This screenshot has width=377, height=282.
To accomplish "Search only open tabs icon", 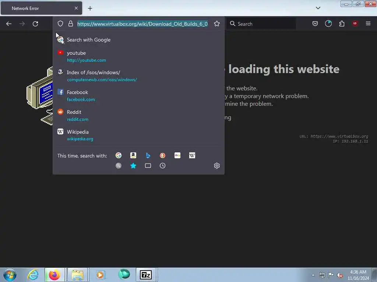I will [x=148, y=166].
